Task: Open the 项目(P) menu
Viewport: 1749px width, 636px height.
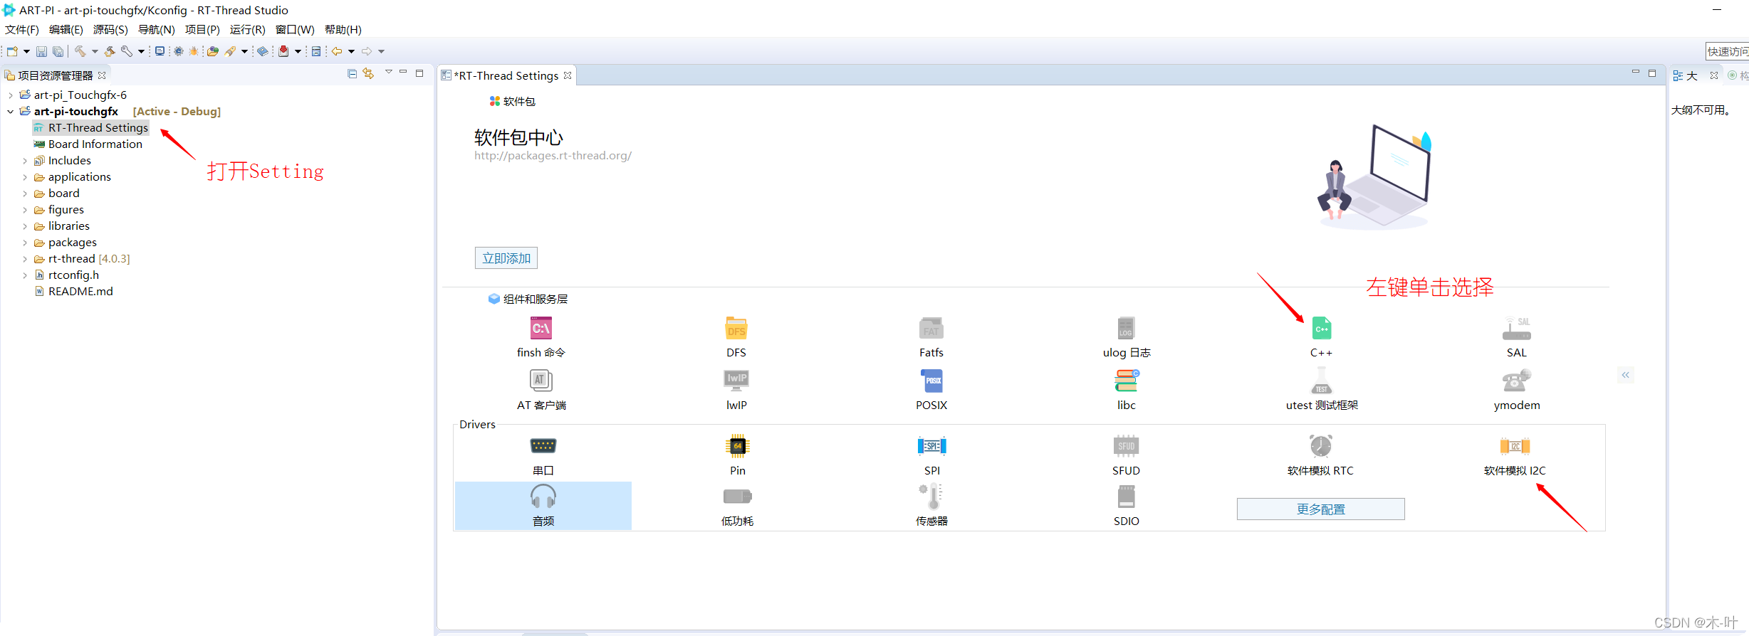Action: pyautogui.click(x=202, y=29)
